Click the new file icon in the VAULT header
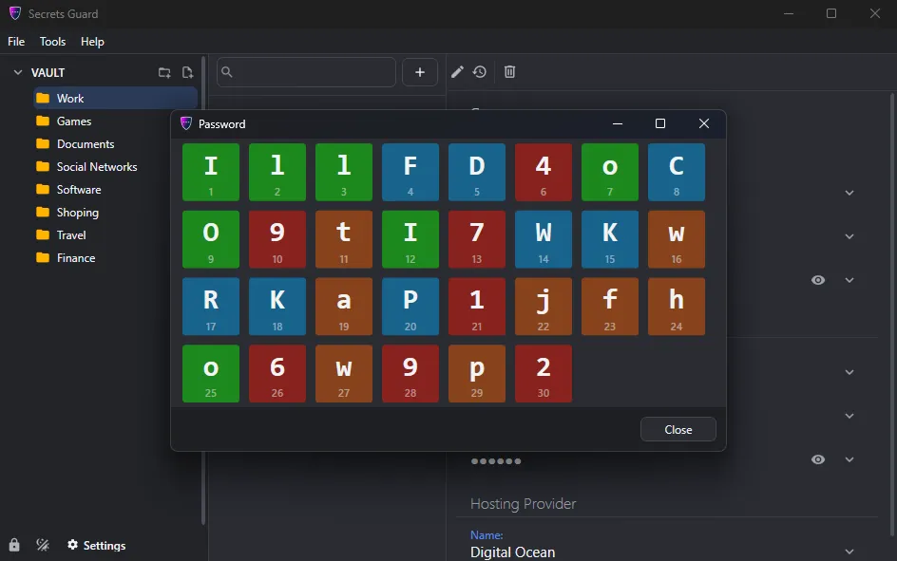 pyautogui.click(x=187, y=72)
